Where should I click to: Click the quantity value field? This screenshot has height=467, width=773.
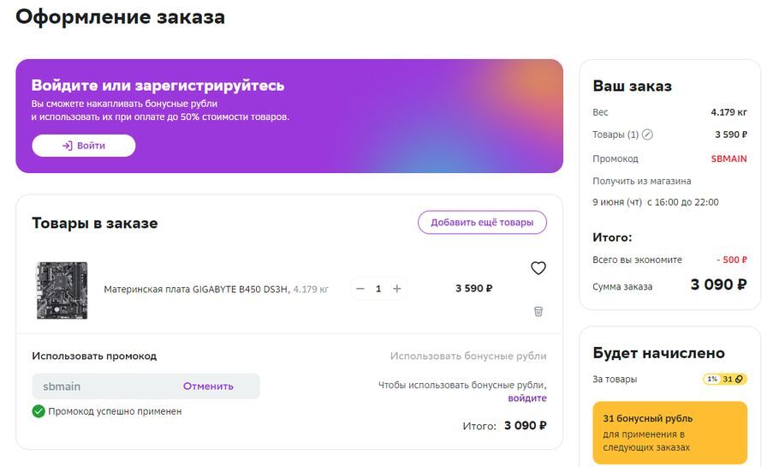tap(378, 289)
